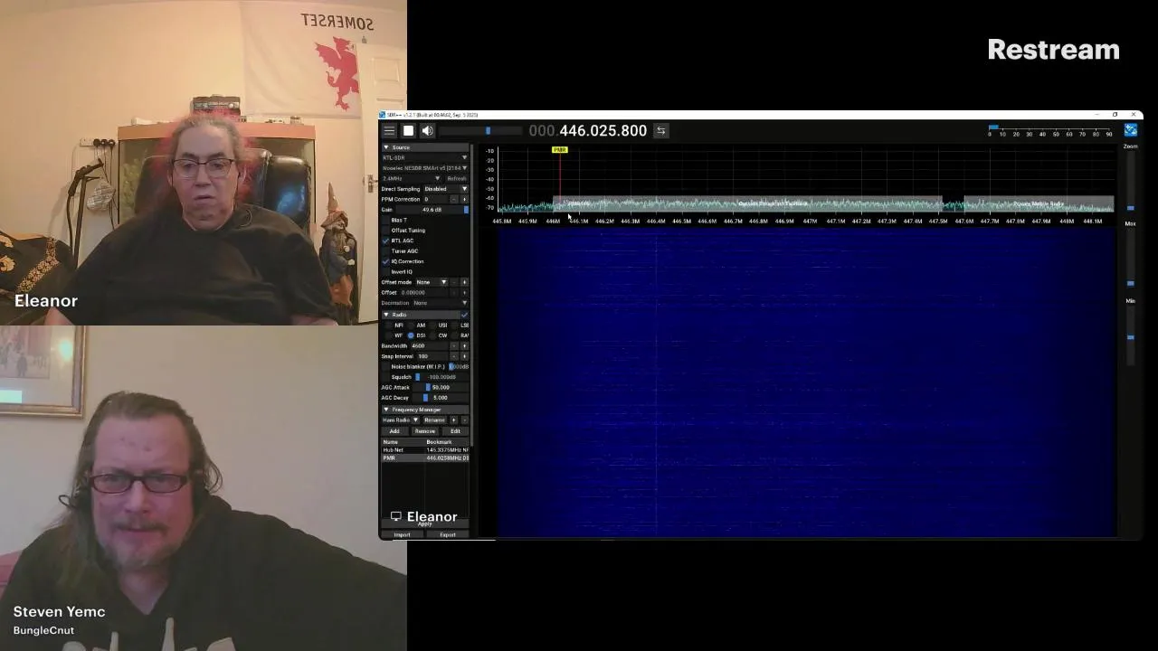The width and height of the screenshot is (1158, 651).
Task: Increase the Bandwidth with the plus button
Action: tap(464, 346)
